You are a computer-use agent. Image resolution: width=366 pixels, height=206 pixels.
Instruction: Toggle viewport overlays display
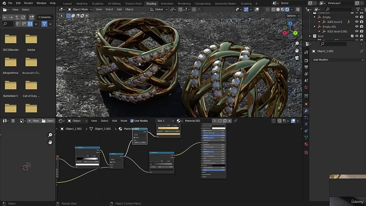(x=257, y=9)
